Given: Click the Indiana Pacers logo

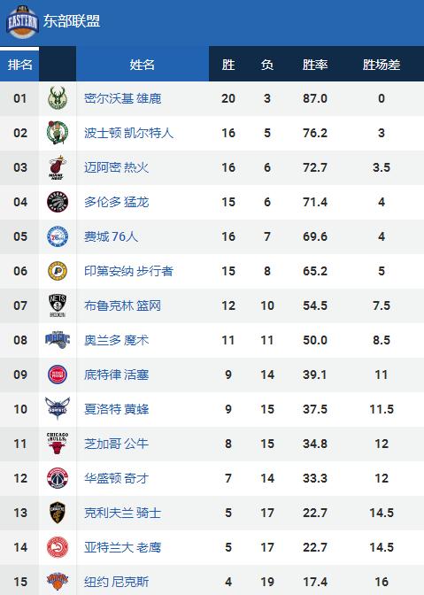Looking at the screenshot, I should pos(58,271).
